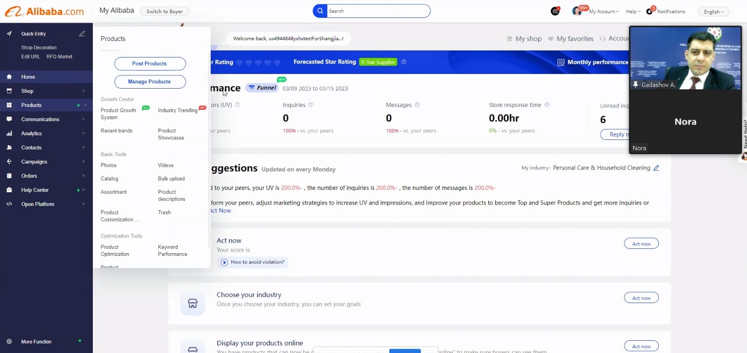Click the Notifications bell icon
This screenshot has width=747, height=353.
649,11
